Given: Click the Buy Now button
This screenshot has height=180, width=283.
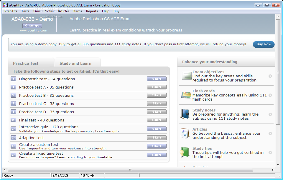Looking at the screenshot, I should 264,44.
